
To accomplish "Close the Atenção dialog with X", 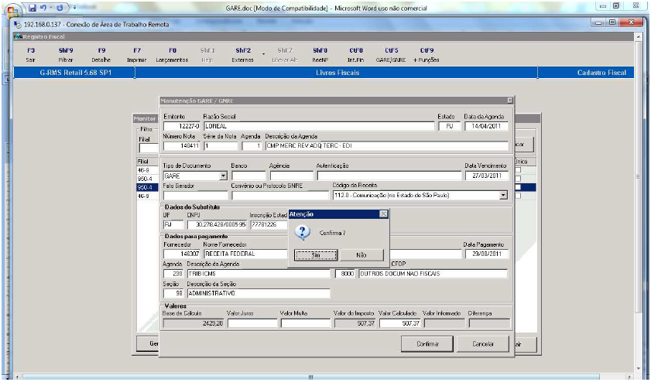I will pyautogui.click(x=384, y=214).
